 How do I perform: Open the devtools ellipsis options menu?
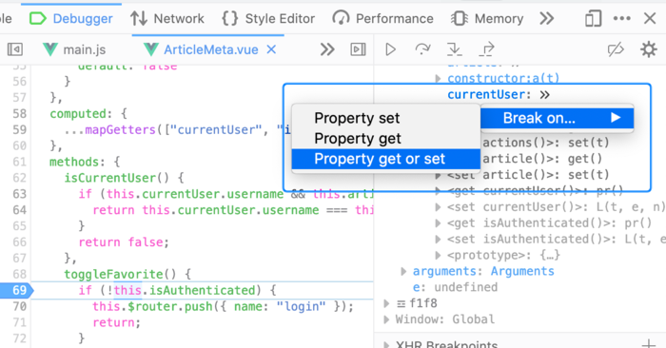(x=622, y=18)
